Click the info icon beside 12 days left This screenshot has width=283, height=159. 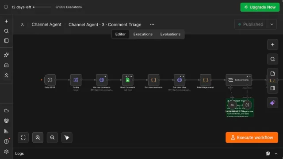(6, 7)
